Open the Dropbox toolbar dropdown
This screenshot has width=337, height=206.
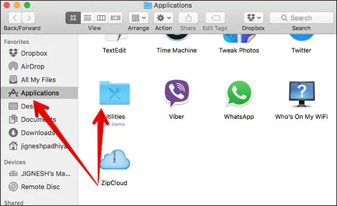(x=254, y=18)
